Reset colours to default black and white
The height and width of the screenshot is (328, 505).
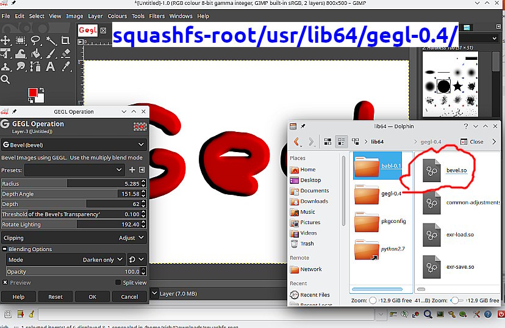pyautogui.click(x=30, y=100)
